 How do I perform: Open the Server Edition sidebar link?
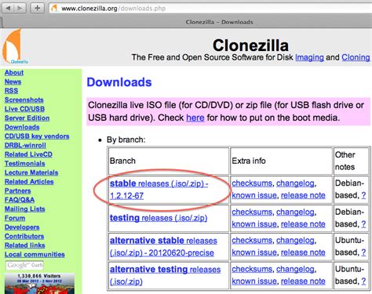27,118
